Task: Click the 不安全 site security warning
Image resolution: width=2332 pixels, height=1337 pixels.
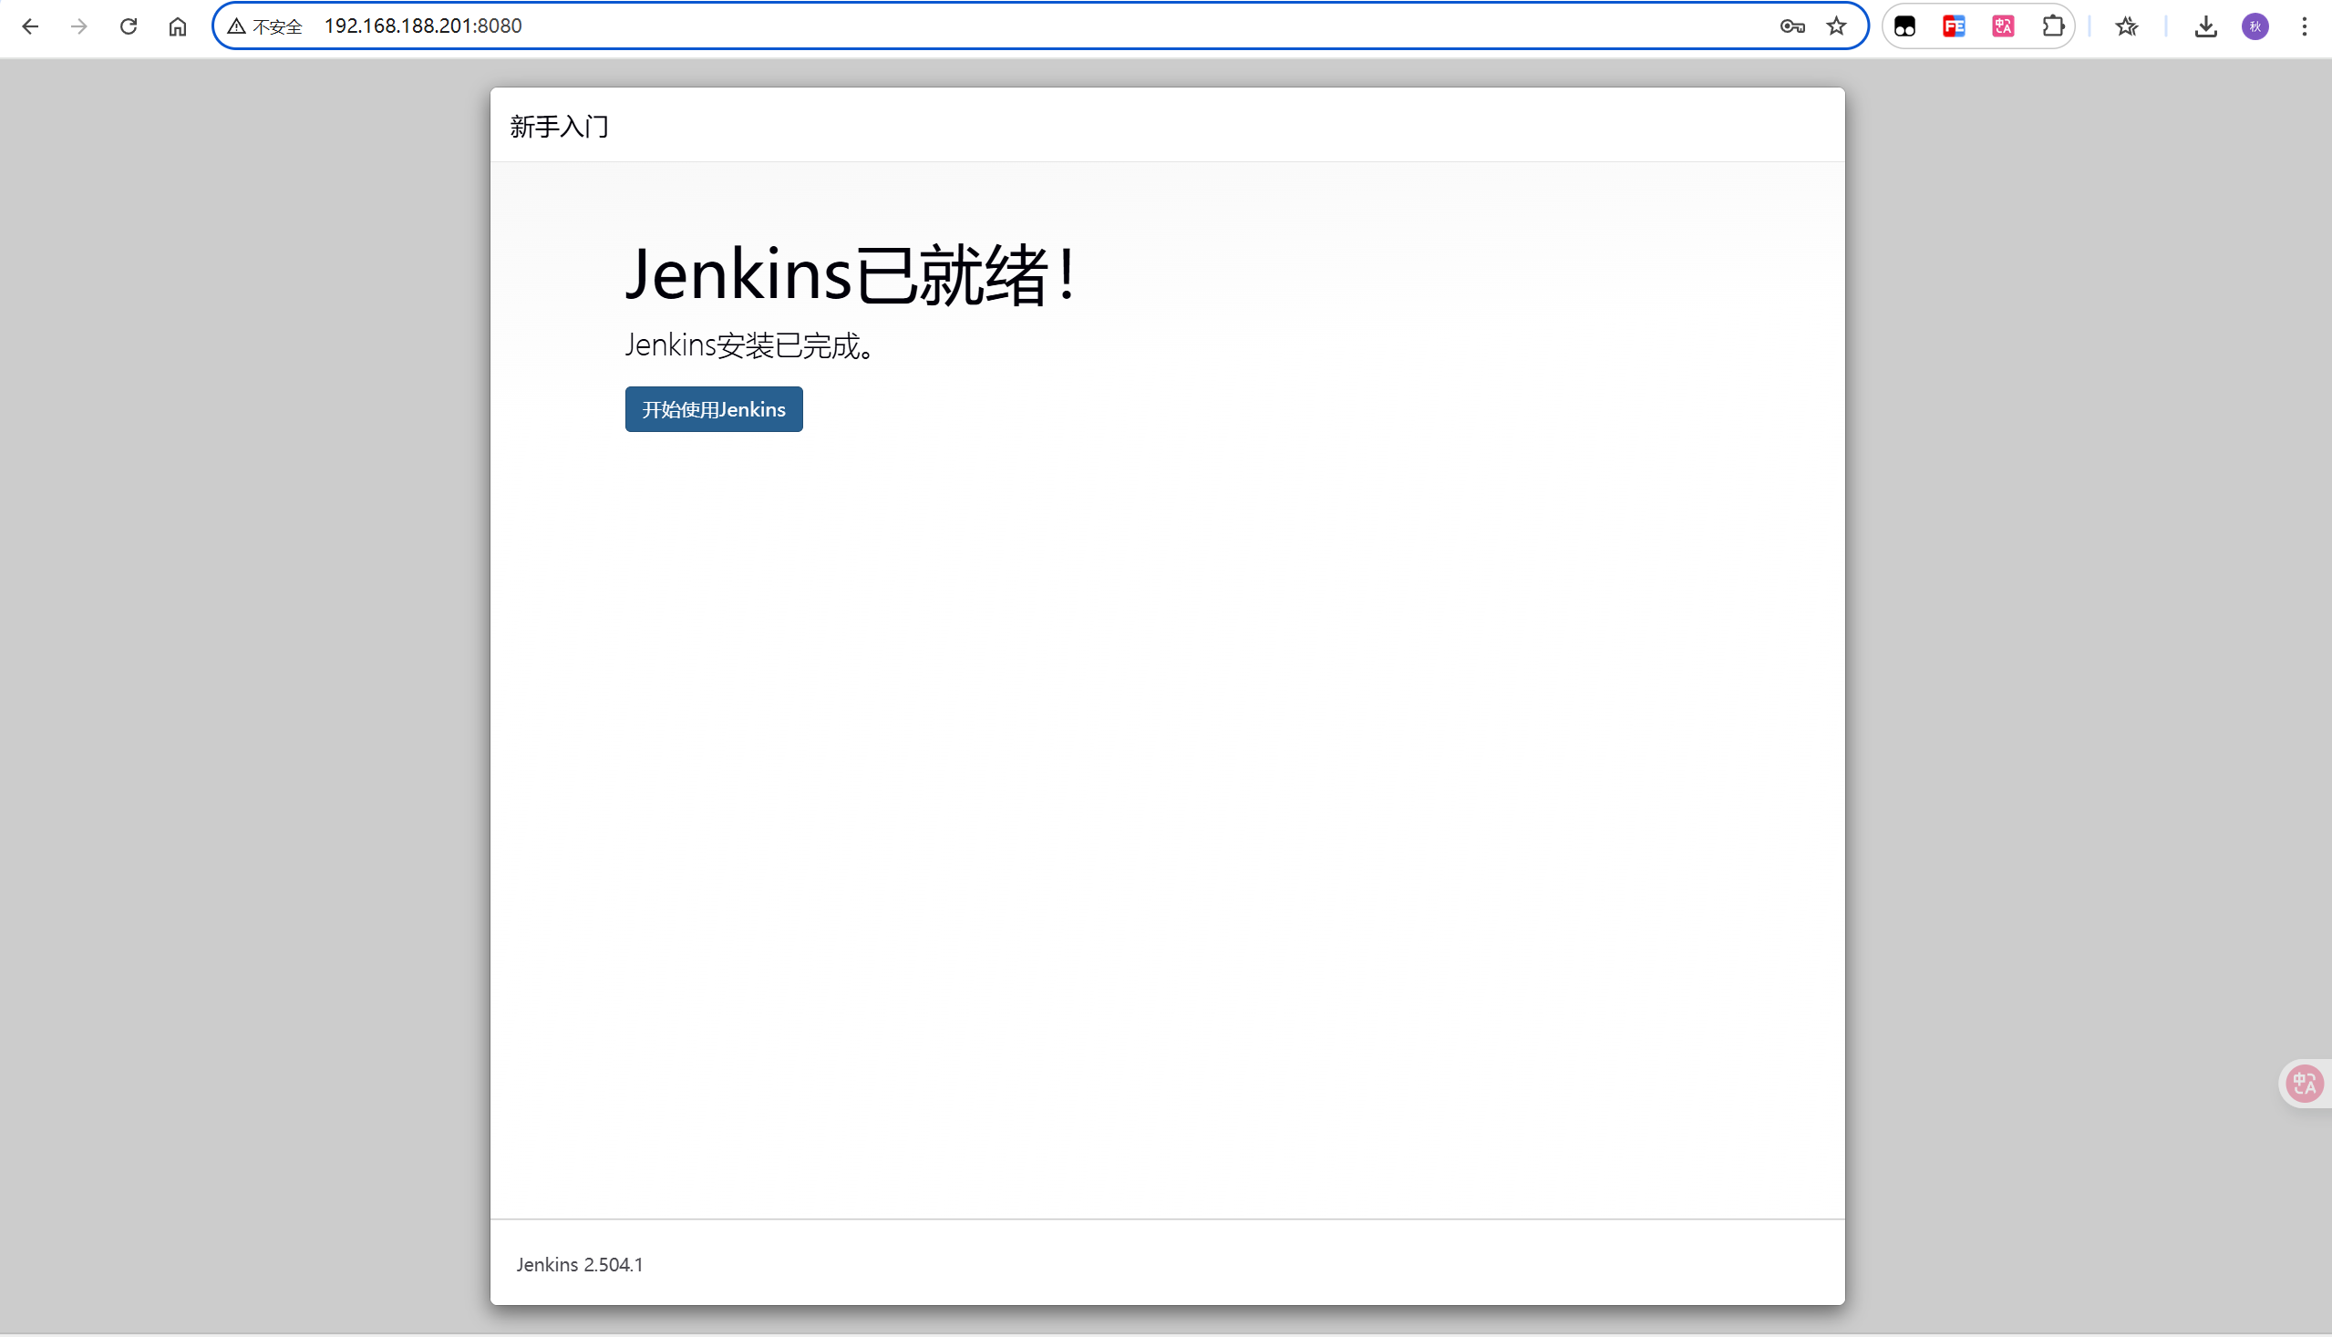Action: pyautogui.click(x=265, y=26)
